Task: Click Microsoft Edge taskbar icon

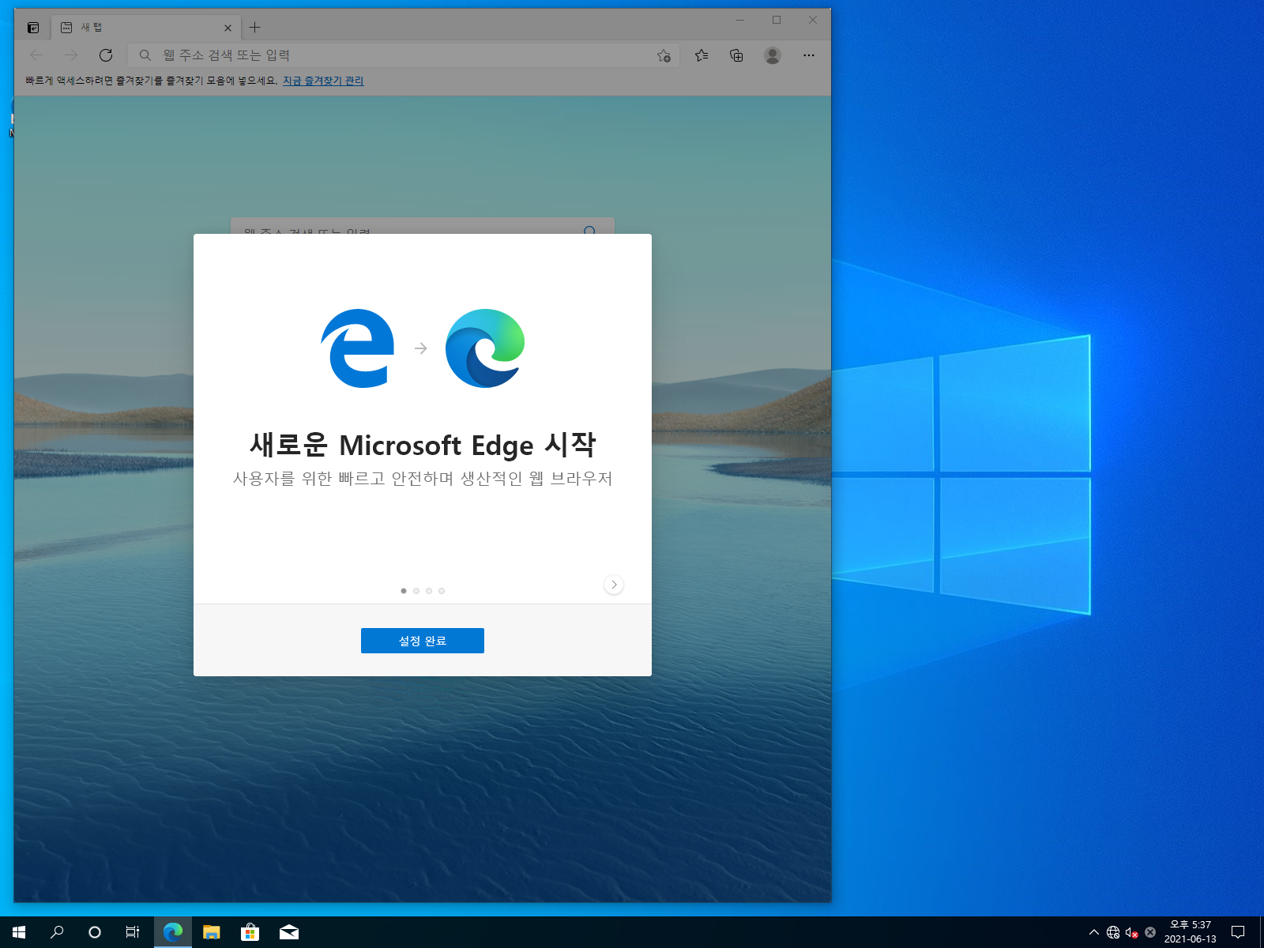Action: 173,932
